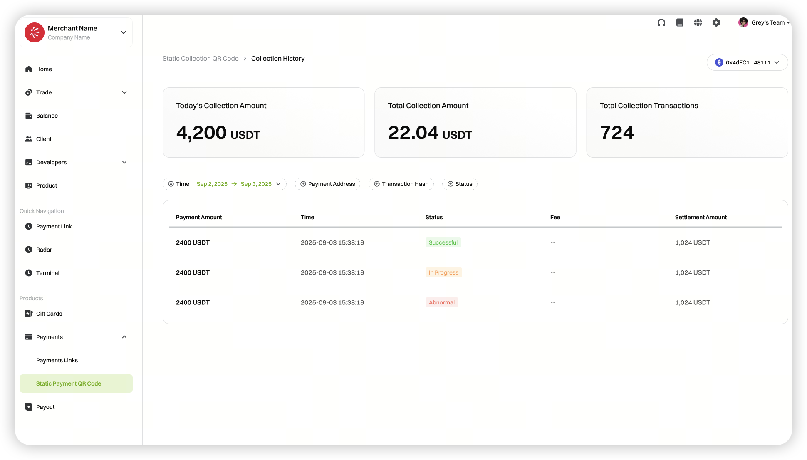
Task: Click the Gift Cards icon
Action: 29,314
